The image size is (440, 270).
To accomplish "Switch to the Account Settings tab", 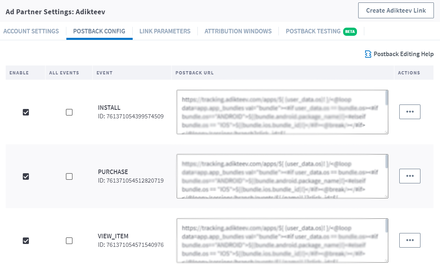I will [x=31, y=31].
